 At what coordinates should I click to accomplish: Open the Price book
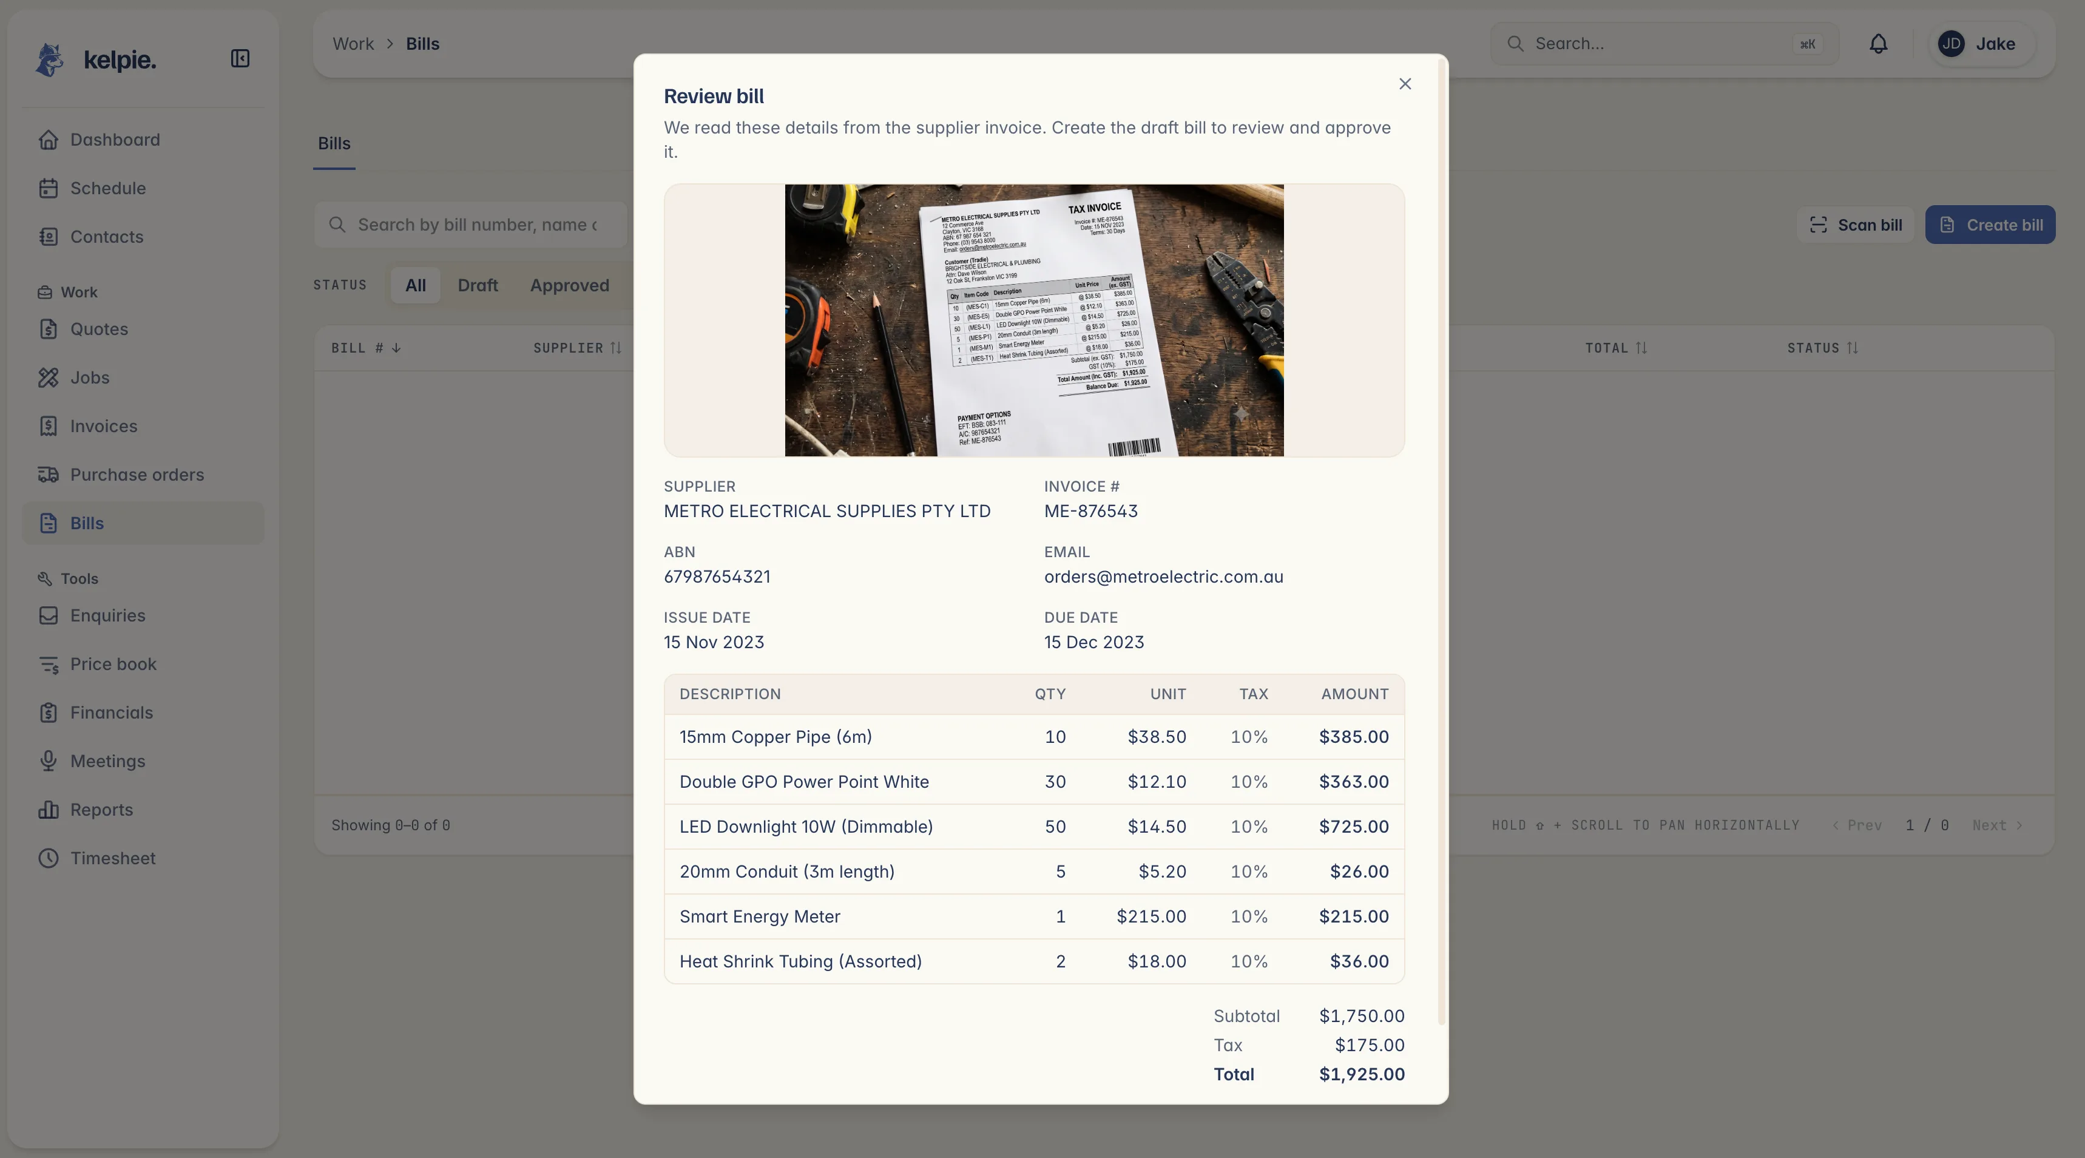(143, 664)
